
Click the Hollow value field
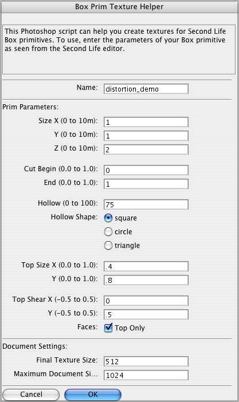pos(146,204)
